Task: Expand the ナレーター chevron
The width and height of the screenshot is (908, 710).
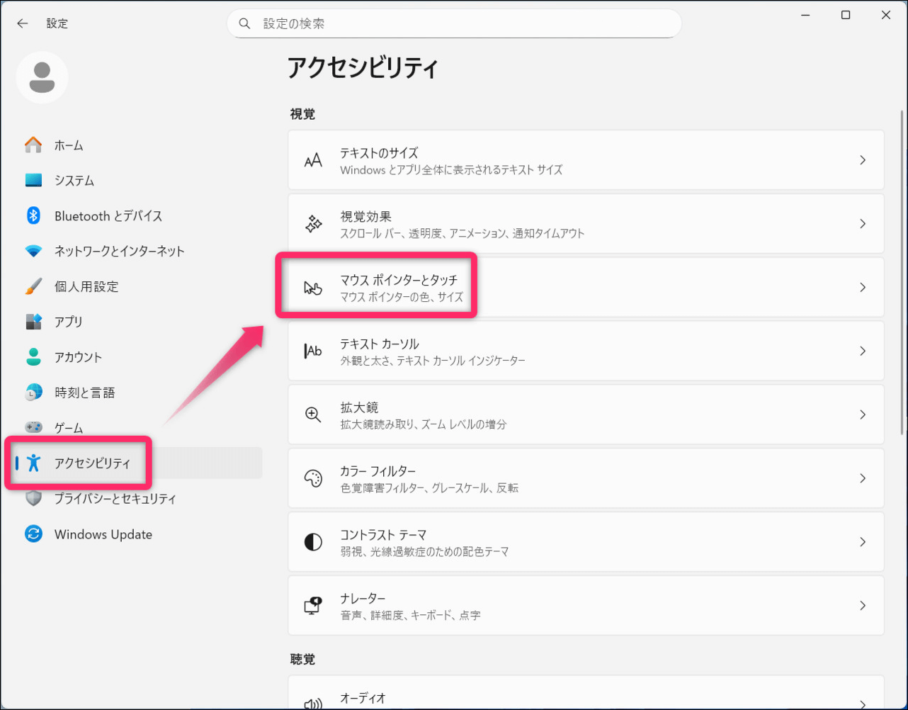Action: [x=862, y=606]
